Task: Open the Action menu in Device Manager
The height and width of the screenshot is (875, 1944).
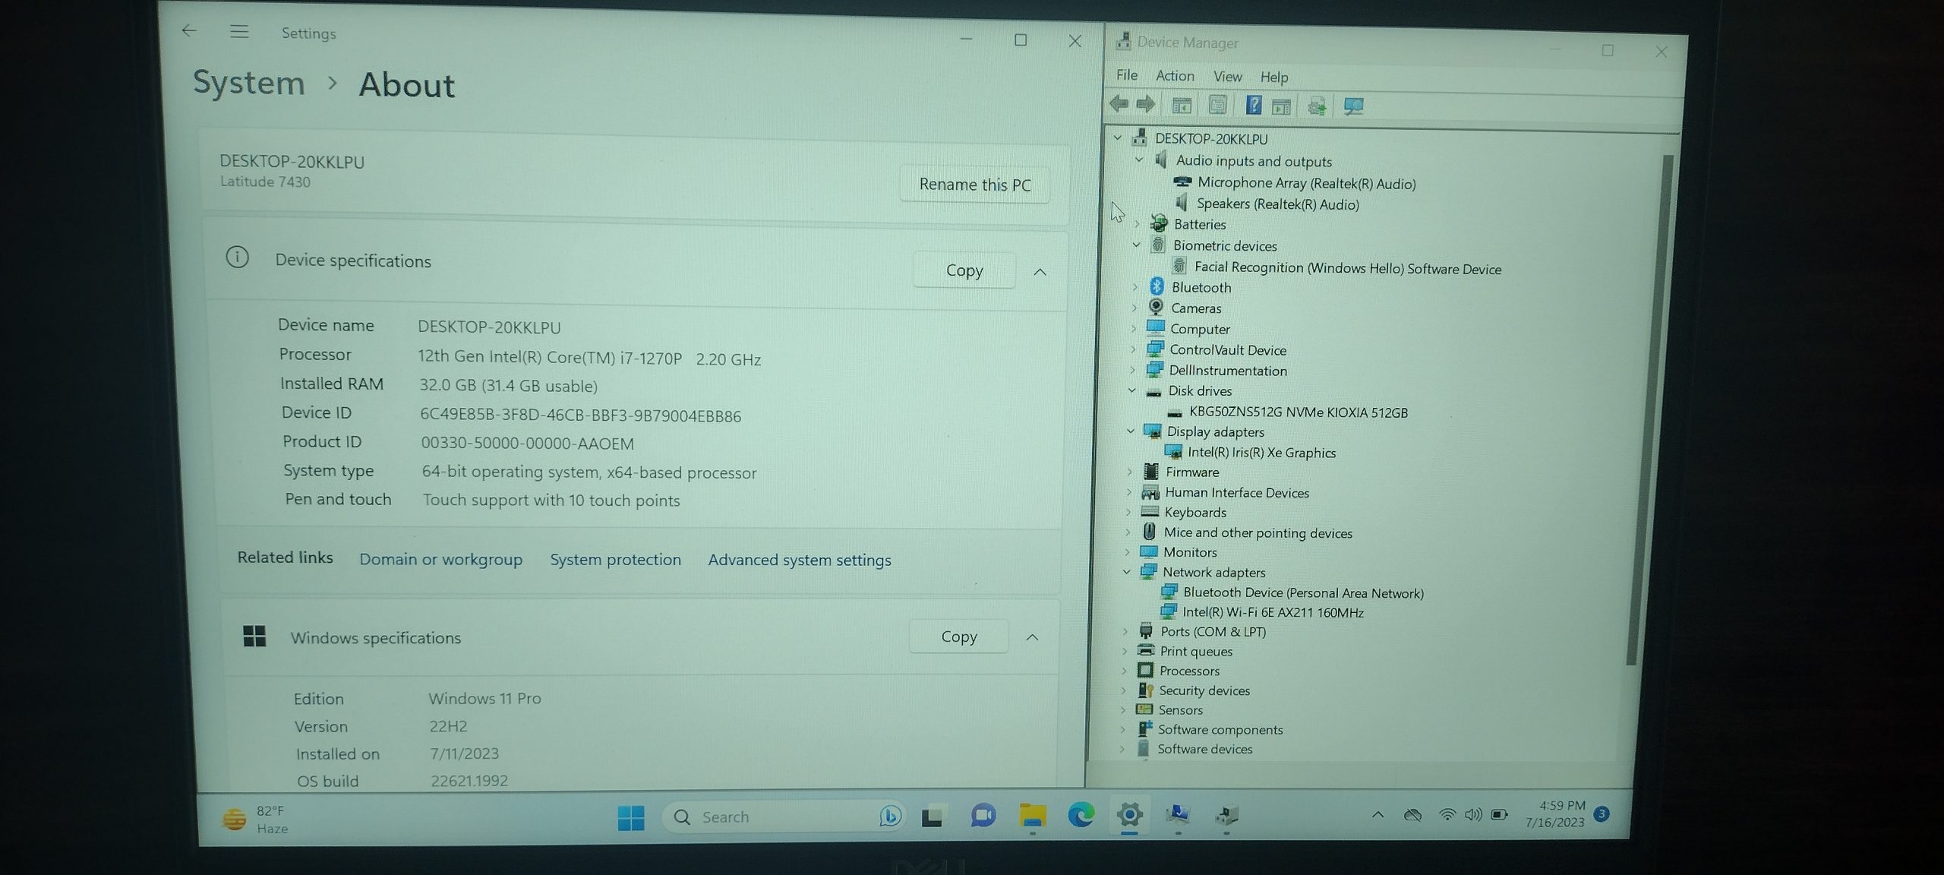Action: point(1175,75)
